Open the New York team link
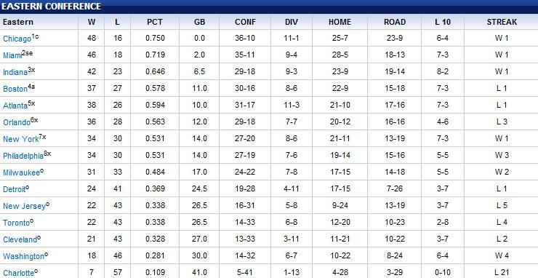 click(x=21, y=139)
